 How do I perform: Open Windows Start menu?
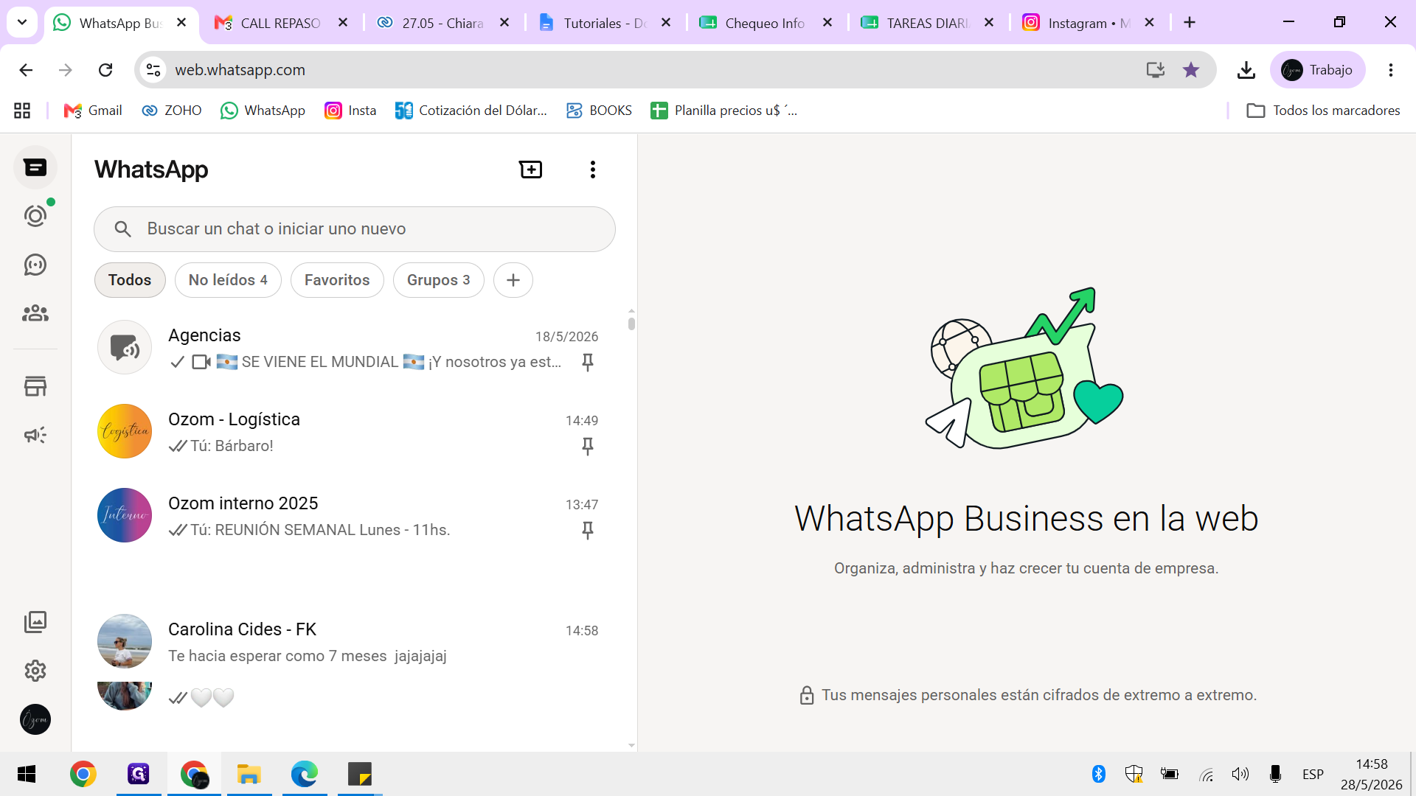(27, 774)
